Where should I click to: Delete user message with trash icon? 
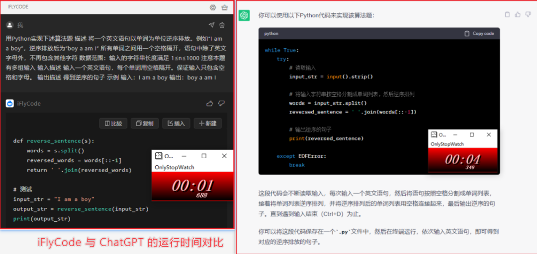pos(222,25)
